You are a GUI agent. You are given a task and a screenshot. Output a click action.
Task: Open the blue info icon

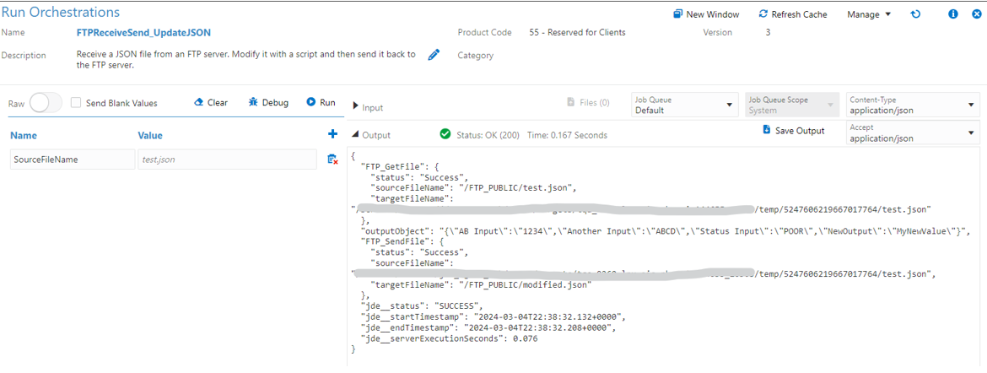[x=953, y=14]
